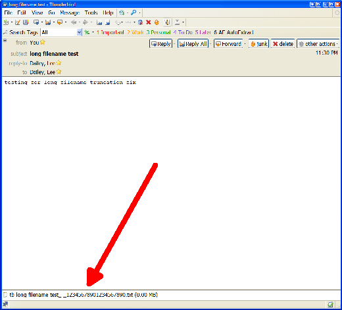Click the Reply button in message header

160,44
